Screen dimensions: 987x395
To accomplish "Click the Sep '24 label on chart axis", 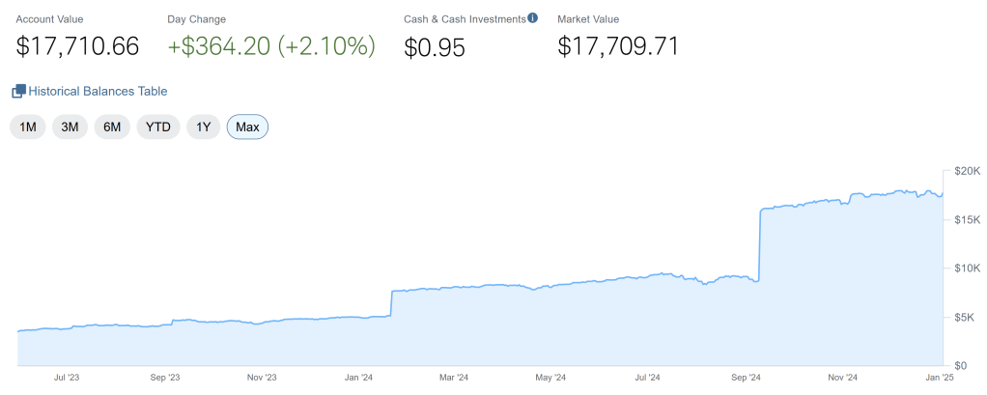I will tap(747, 378).
